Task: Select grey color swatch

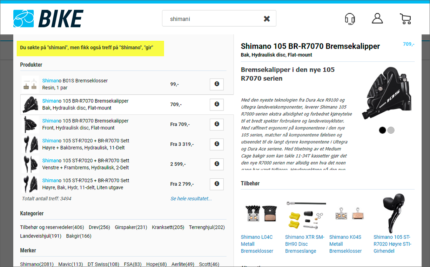Action: (x=391, y=130)
